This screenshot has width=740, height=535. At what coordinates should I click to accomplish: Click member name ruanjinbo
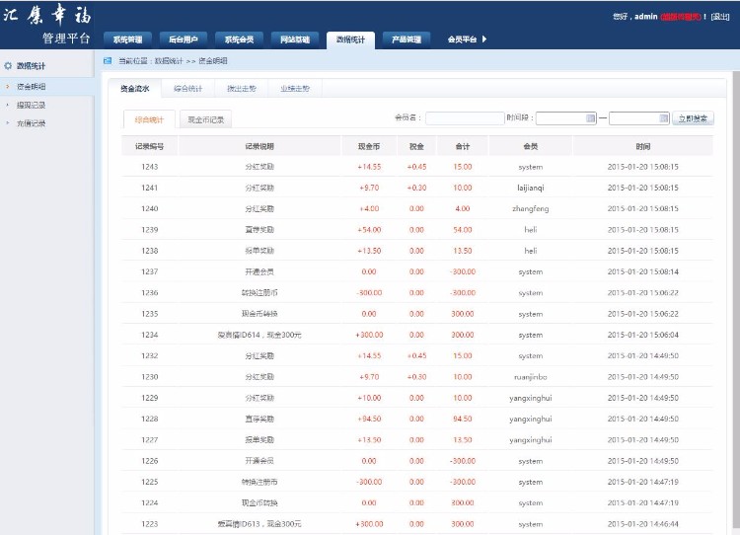coord(531,377)
